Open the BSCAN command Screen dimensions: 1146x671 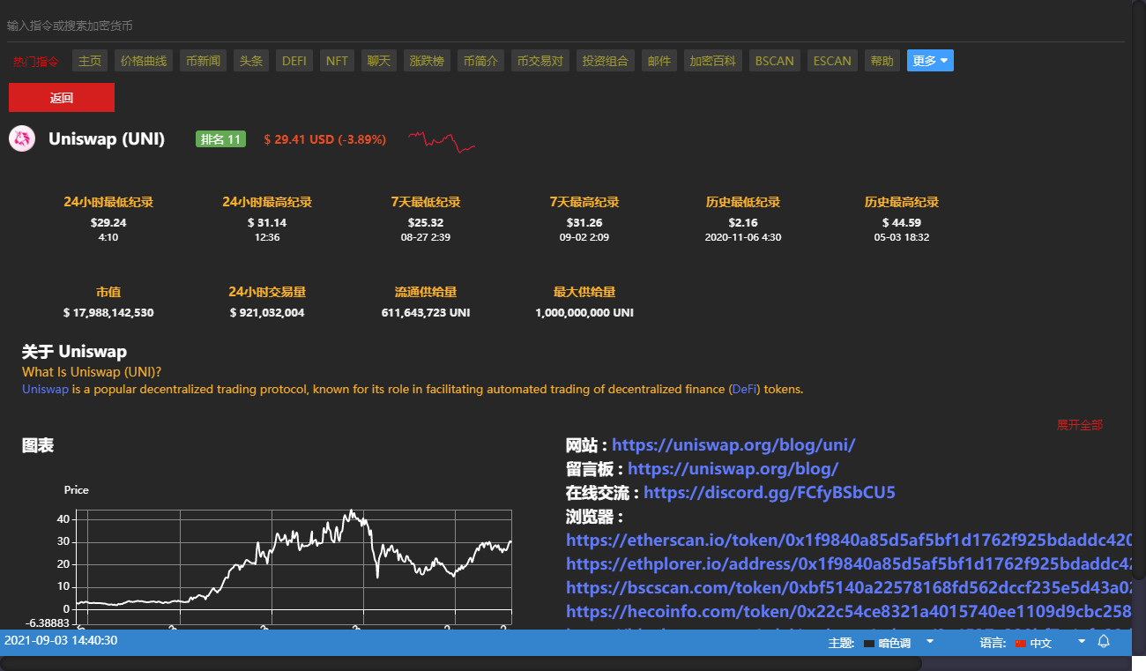(775, 61)
